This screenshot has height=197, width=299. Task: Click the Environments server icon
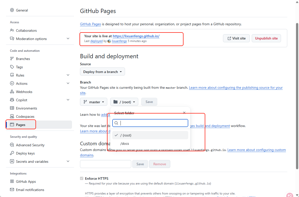[12, 108]
